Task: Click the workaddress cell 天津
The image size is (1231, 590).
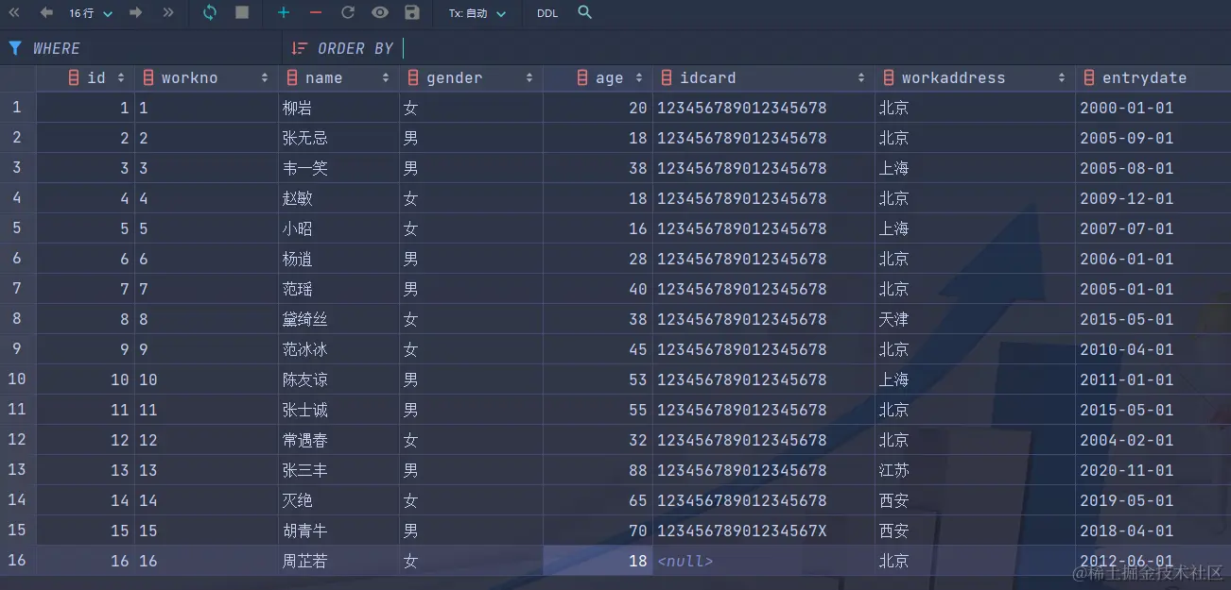Action: click(975, 319)
